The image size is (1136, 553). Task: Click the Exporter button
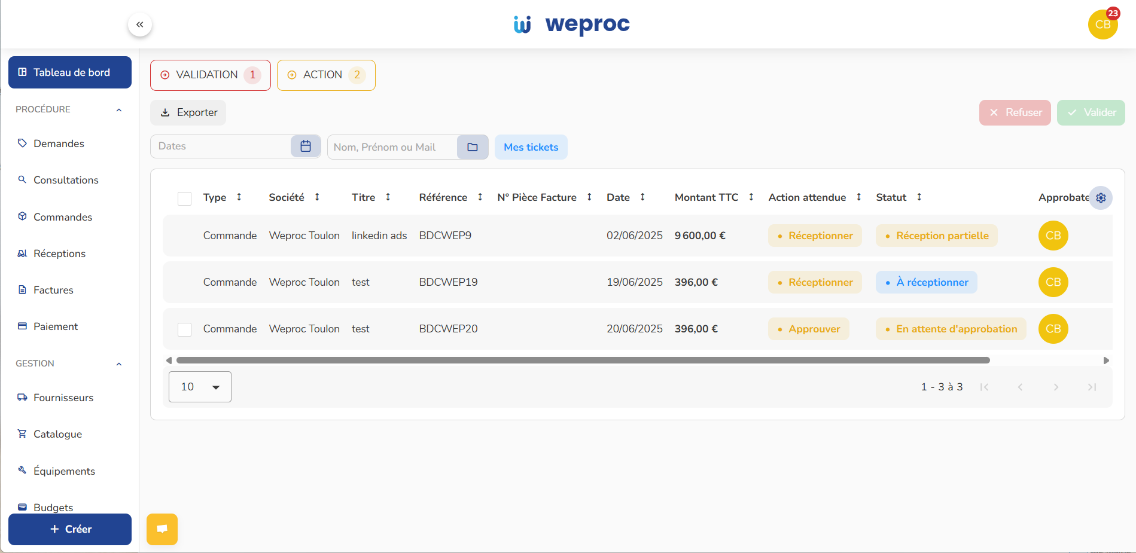(188, 112)
